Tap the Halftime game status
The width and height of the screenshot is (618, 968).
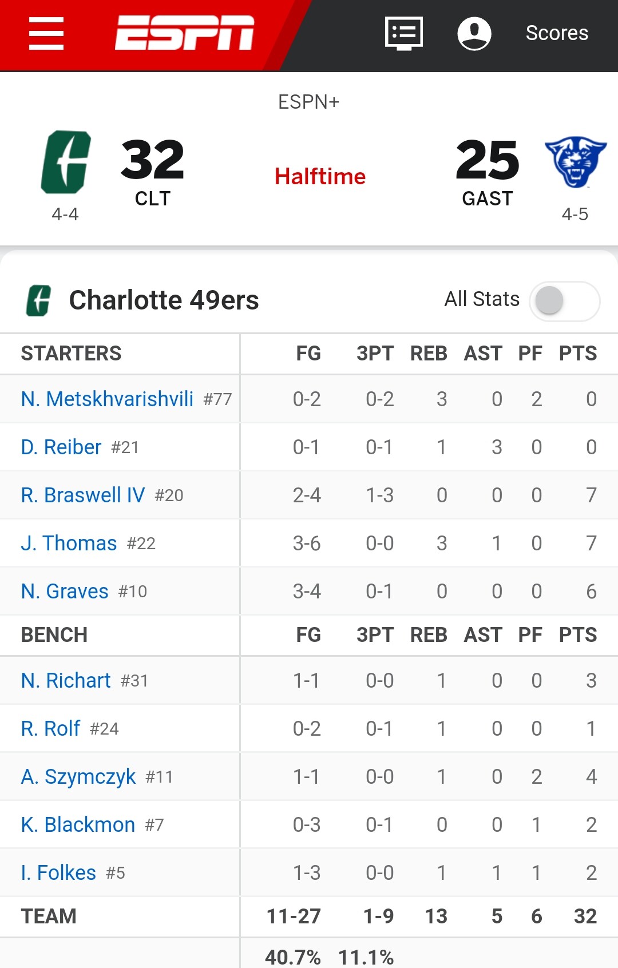coord(320,177)
